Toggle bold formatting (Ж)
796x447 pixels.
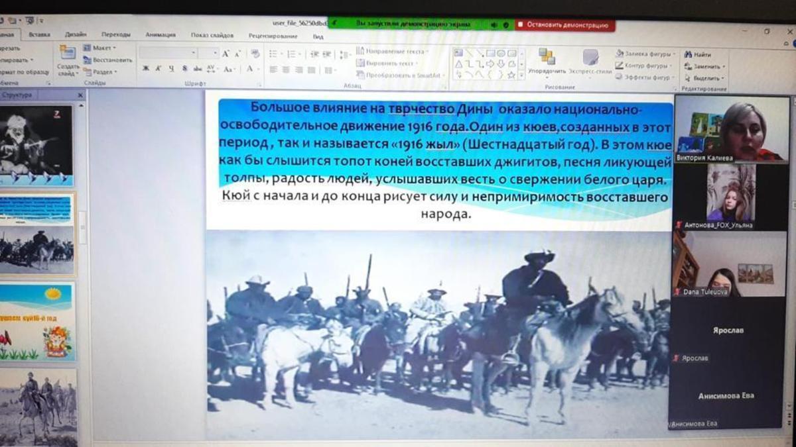[x=145, y=69]
